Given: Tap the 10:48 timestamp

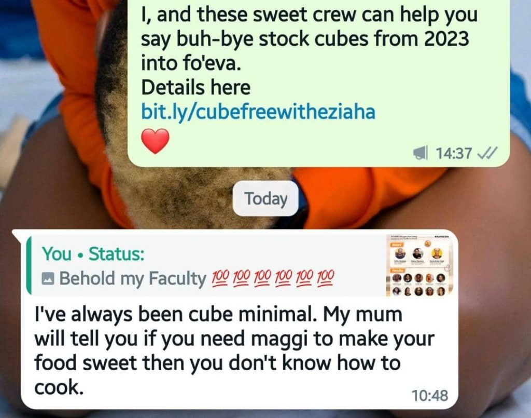Looking at the screenshot, I should (x=430, y=396).
